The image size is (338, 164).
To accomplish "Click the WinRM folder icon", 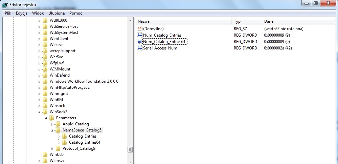I will point(45,100).
